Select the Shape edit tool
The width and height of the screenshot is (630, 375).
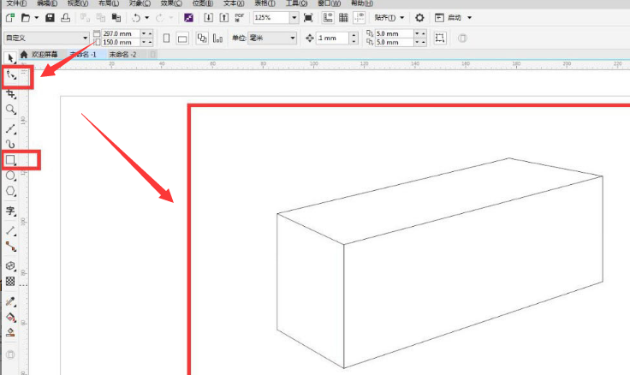pos(11,74)
